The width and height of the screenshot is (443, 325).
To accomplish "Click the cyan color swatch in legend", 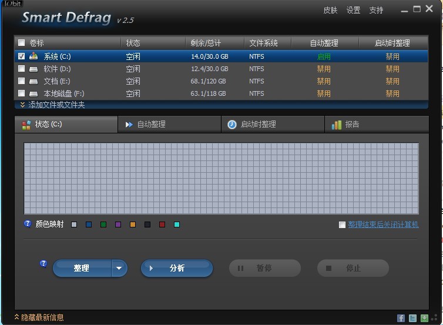I will pos(177,225).
